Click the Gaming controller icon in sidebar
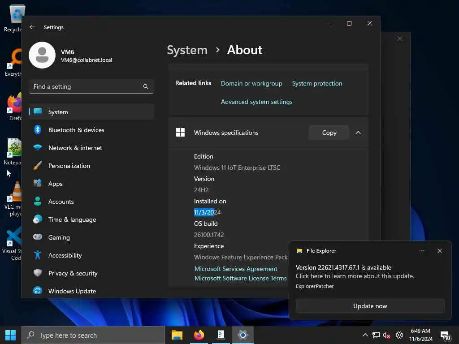Image resolution: width=459 pixels, height=344 pixels. 38,237
